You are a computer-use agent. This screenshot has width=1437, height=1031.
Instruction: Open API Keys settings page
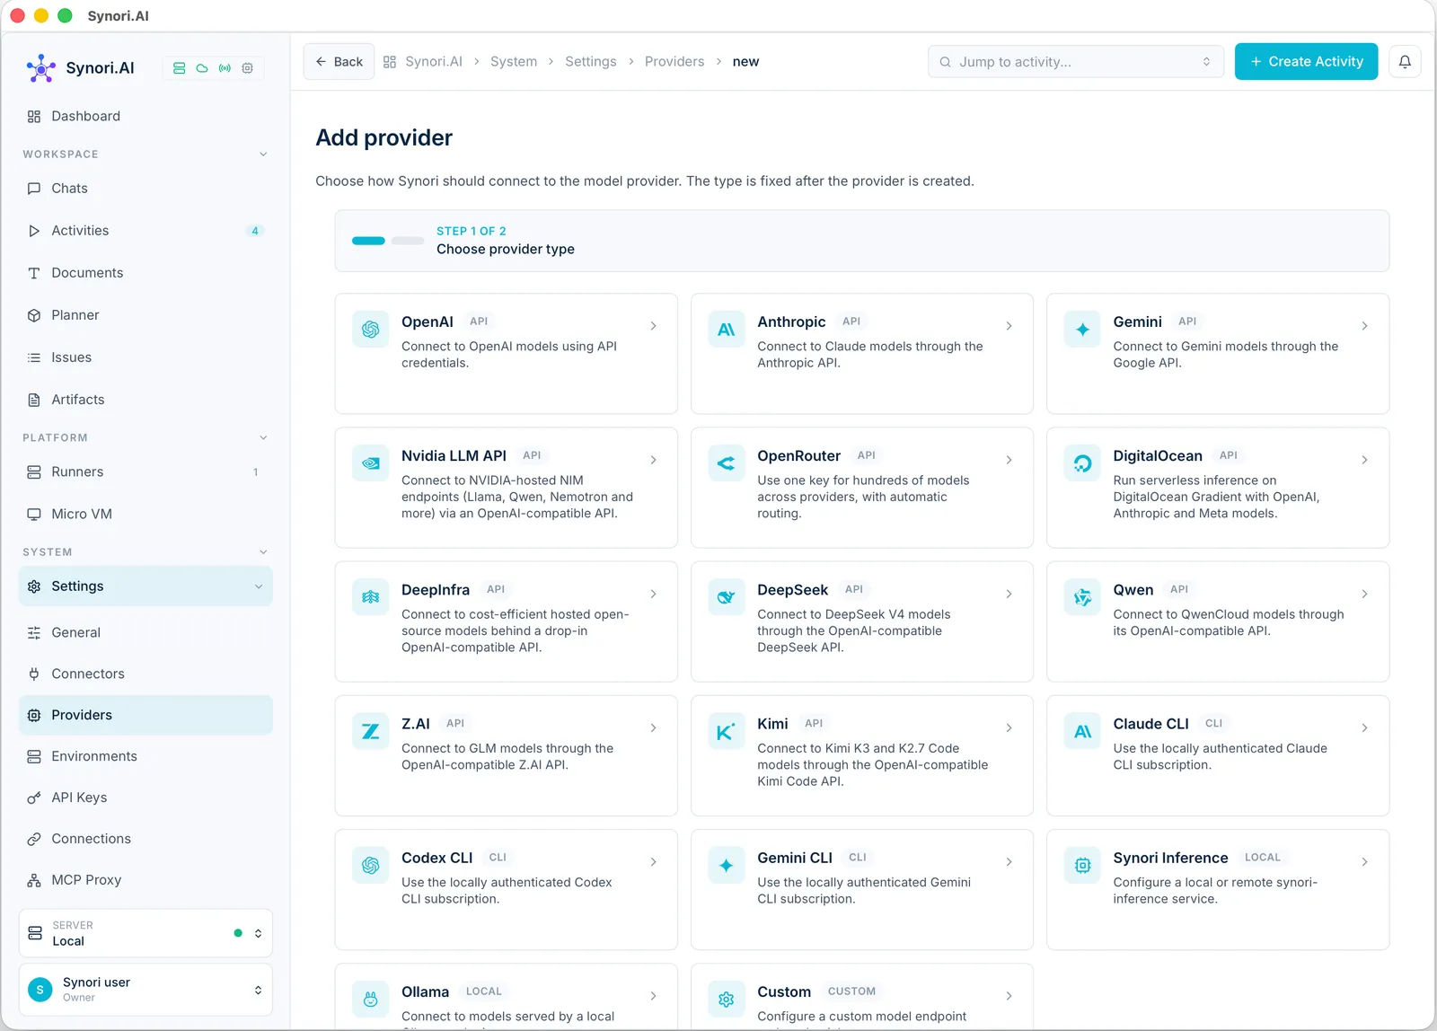point(145,797)
